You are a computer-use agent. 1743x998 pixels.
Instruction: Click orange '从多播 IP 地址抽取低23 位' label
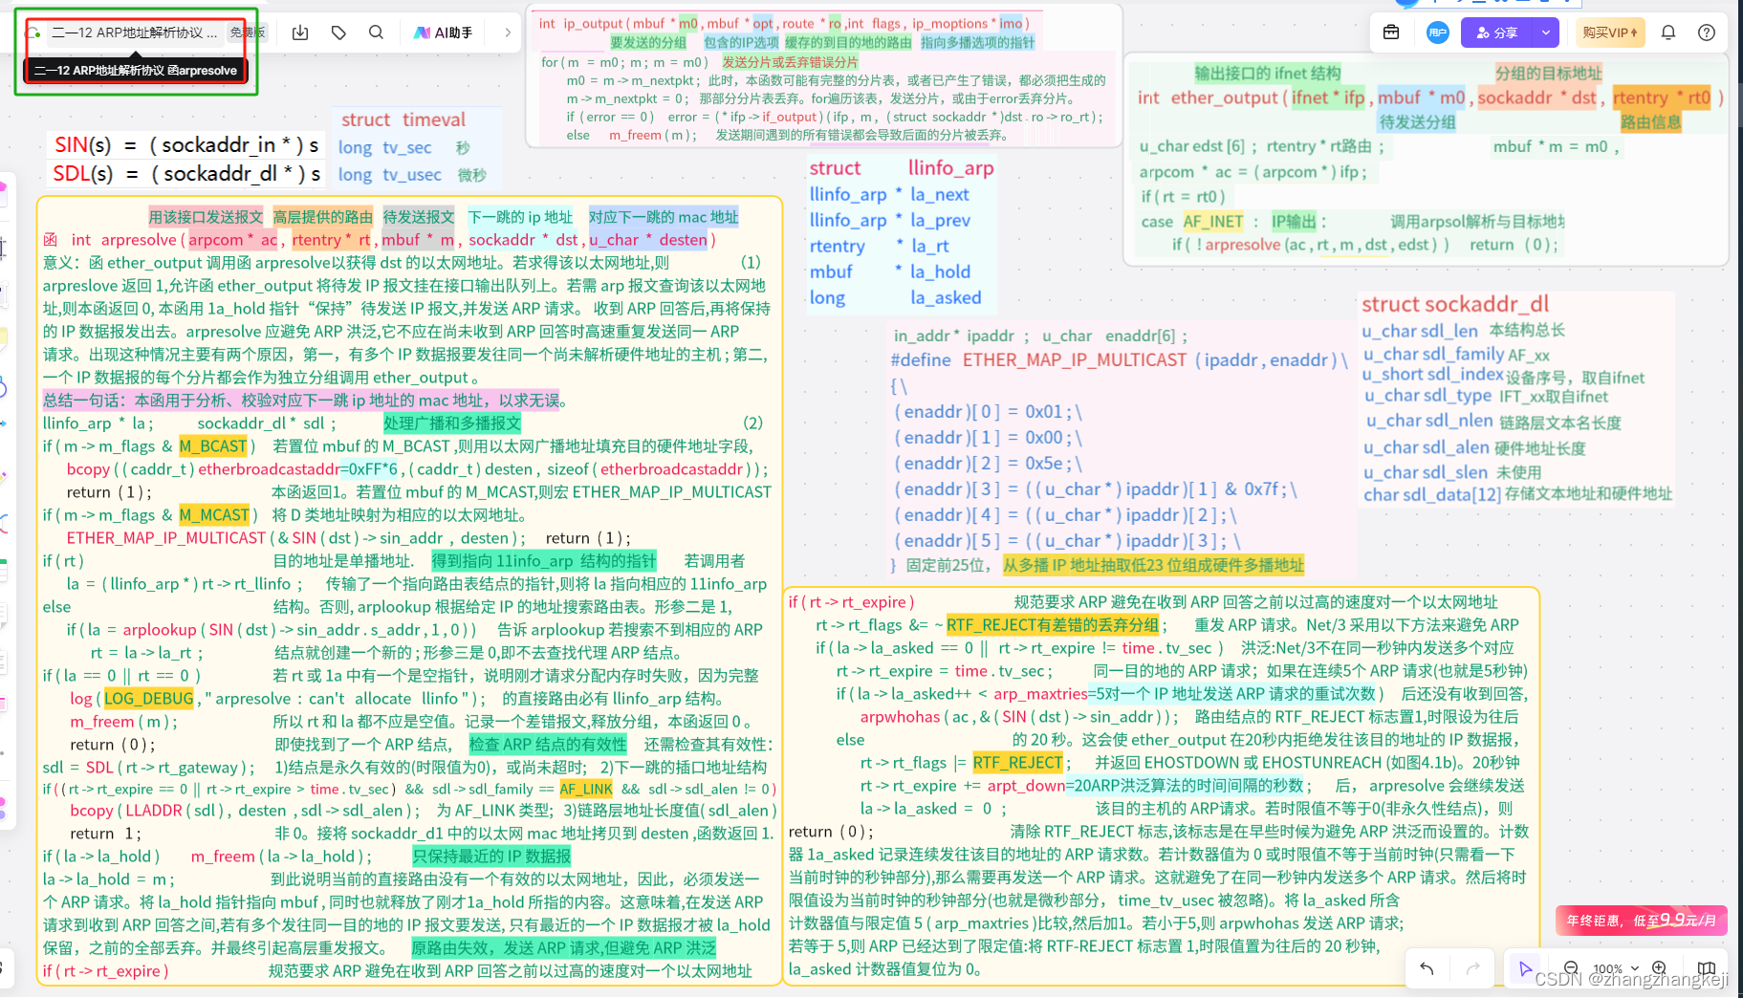(x=1153, y=565)
